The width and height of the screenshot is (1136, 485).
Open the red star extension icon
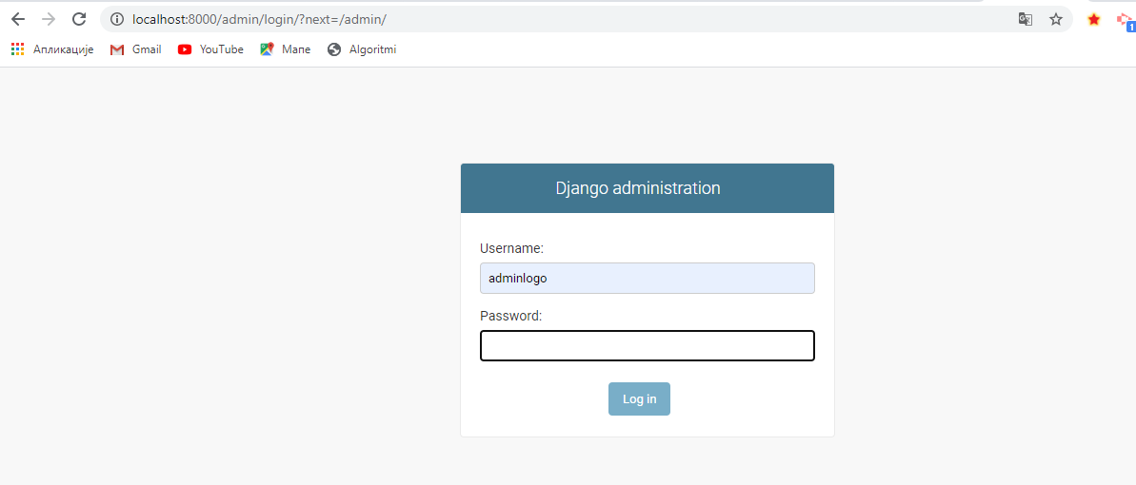click(1094, 20)
